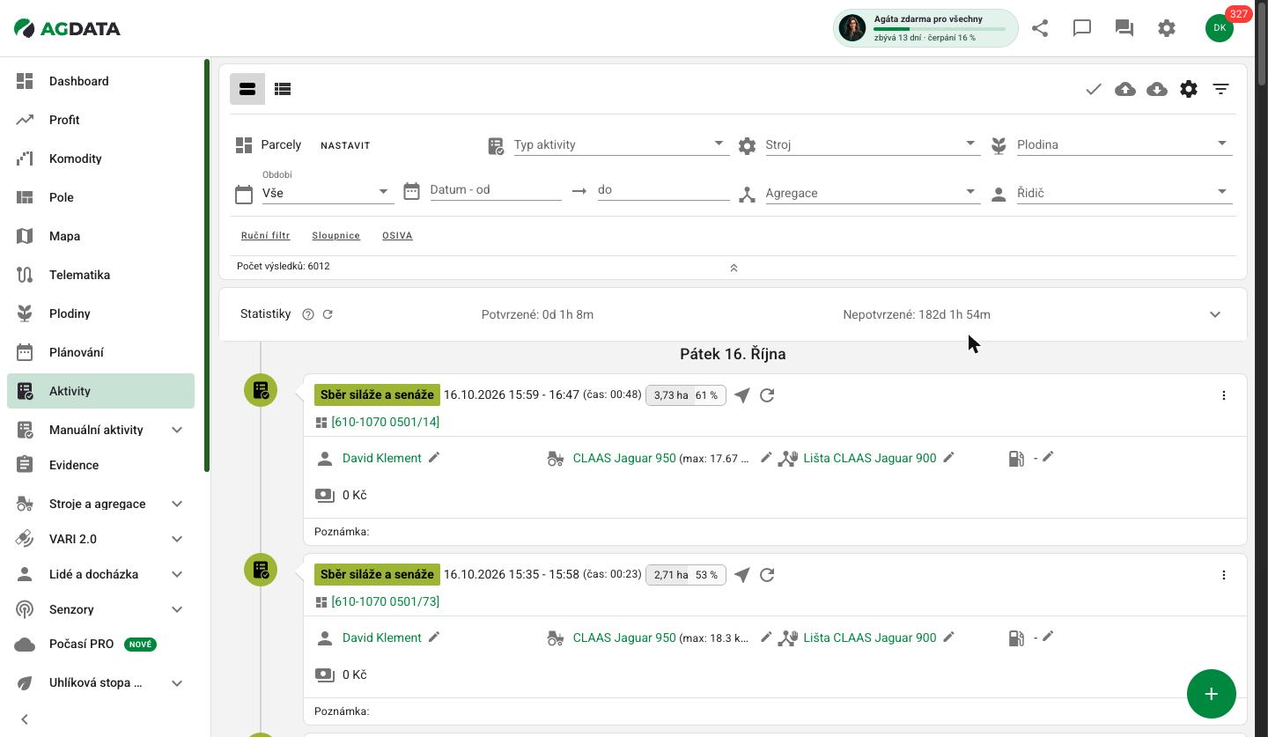Open the Typ aktivity dropdown
This screenshot has height=737, width=1268.
coord(621,144)
